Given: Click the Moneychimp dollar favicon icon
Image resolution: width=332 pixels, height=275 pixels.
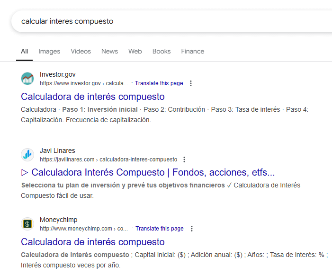Looking at the screenshot, I should (27, 224).
